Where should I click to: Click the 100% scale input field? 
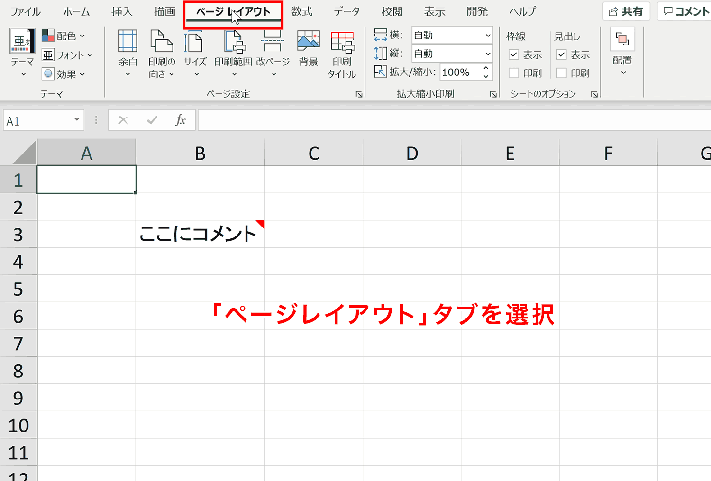point(460,72)
